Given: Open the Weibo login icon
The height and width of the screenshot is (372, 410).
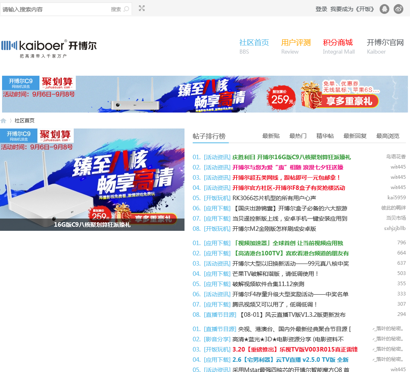Looking at the screenshot, I should (399, 9).
